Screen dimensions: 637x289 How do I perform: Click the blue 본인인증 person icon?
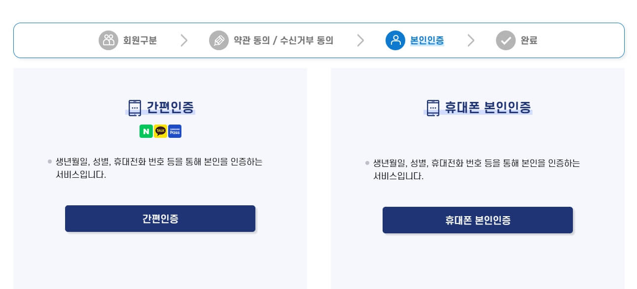(395, 40)
